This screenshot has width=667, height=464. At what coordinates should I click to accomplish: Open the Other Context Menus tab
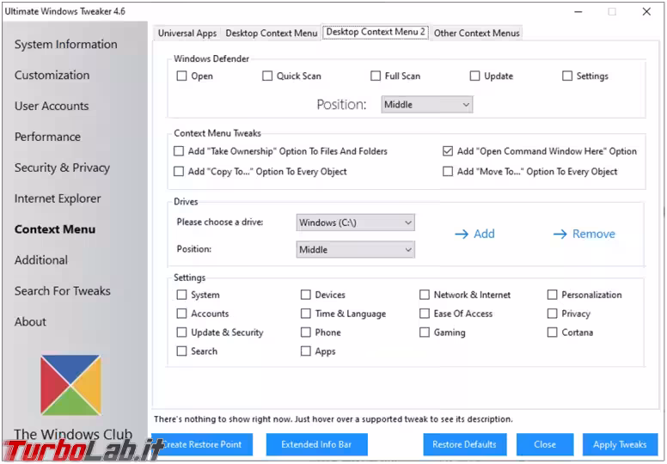click(x=476, y=34)
